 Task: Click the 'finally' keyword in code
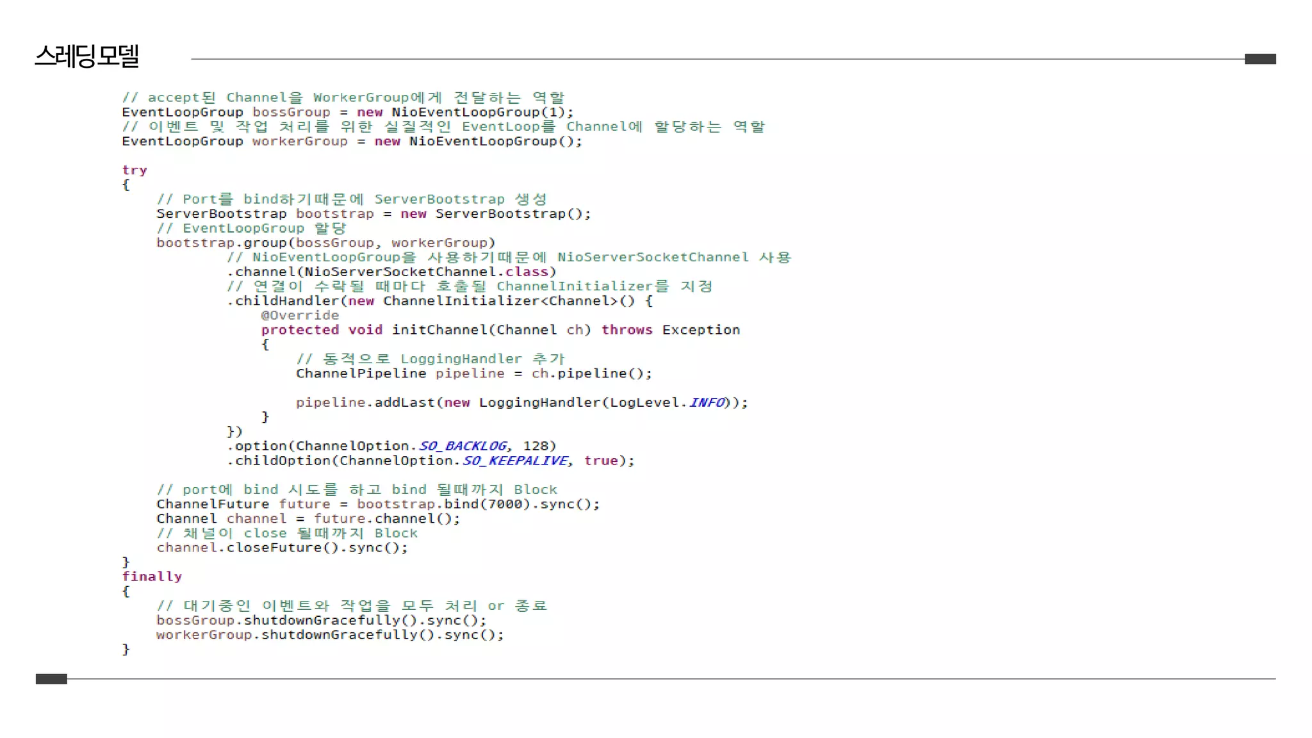[152, 577]
